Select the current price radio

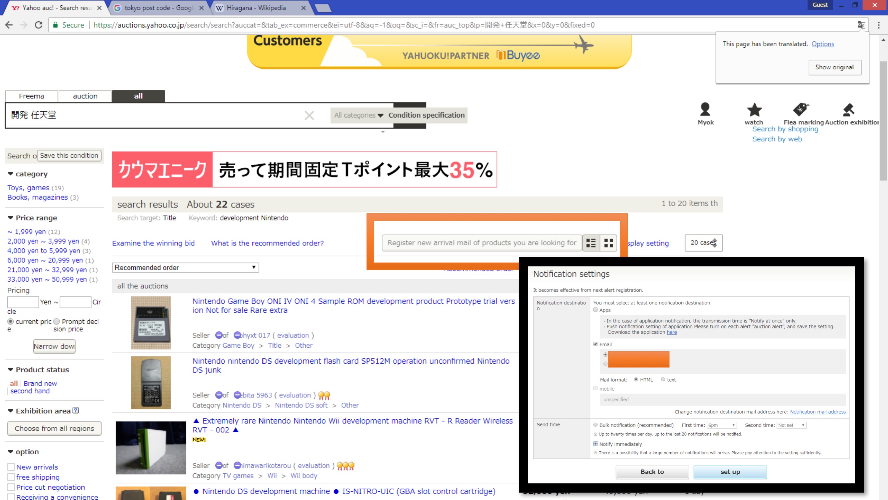click(11, 321)
